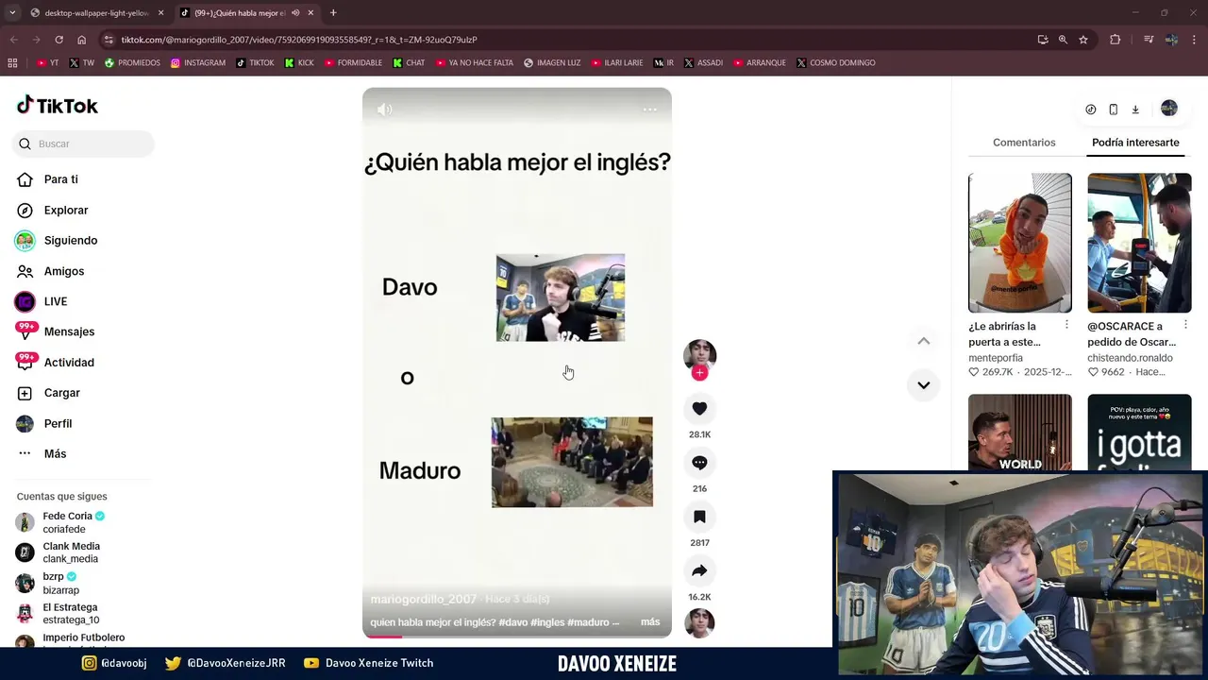Click the Buscar search field
Screen dimensions: 1208x680
83,144
